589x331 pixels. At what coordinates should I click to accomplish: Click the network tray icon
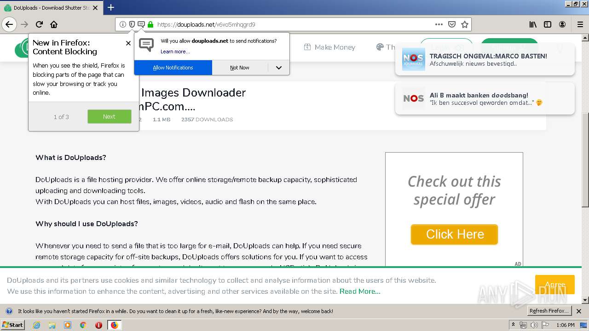pyautogui.click(x=523, y=325)
